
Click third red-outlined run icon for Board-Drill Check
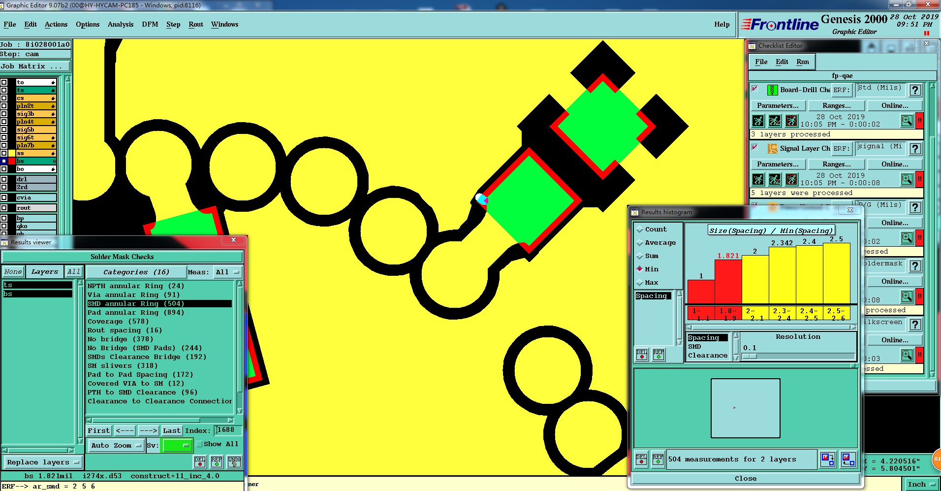click(x=791, y=121)
